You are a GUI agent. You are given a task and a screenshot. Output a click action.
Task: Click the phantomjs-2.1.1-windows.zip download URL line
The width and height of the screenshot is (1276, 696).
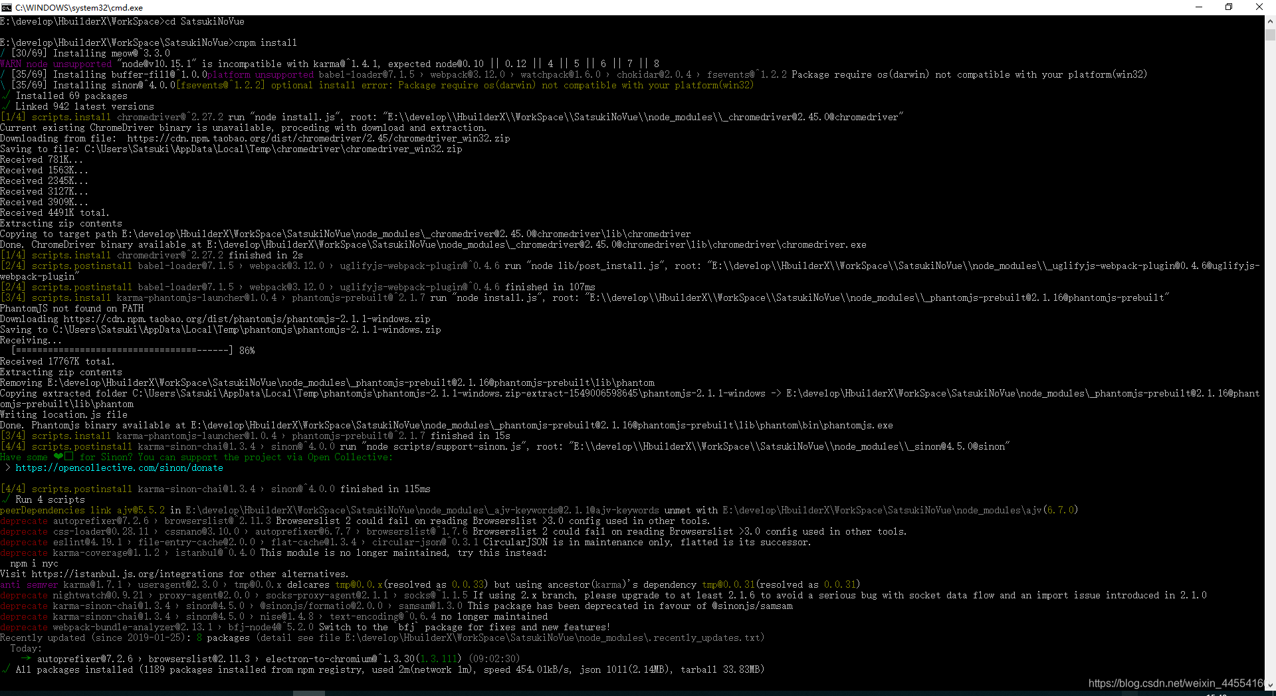[215, 319]
